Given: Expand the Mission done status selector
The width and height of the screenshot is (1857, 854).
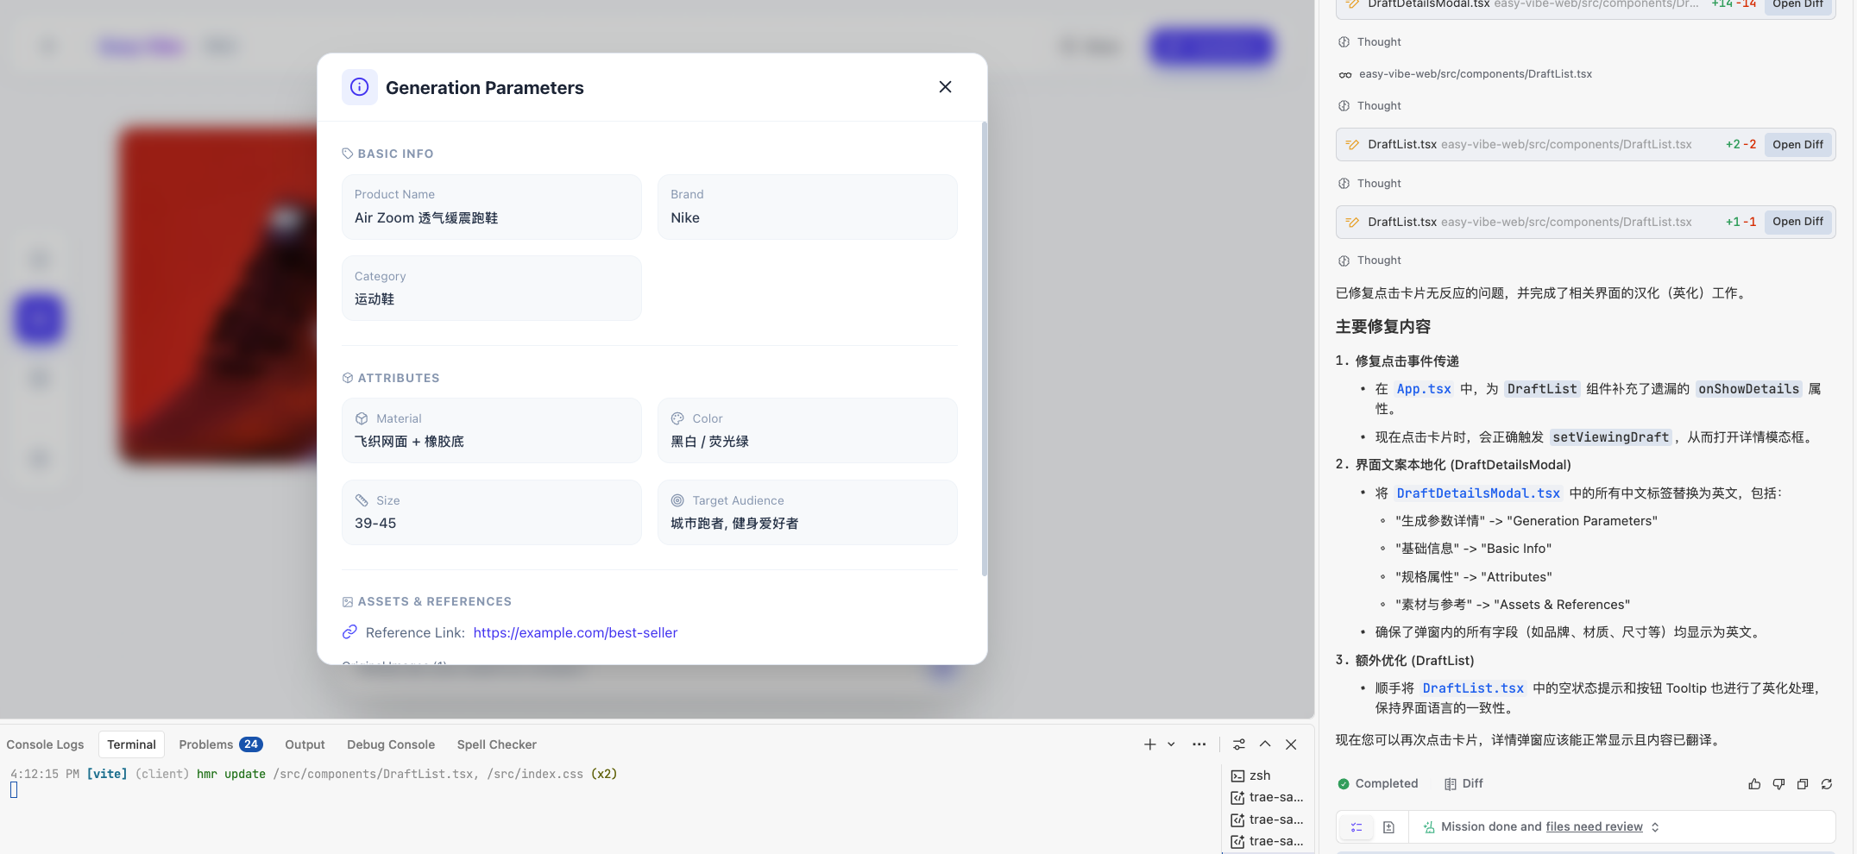Looking at the screenshot, I should 1655,827.
